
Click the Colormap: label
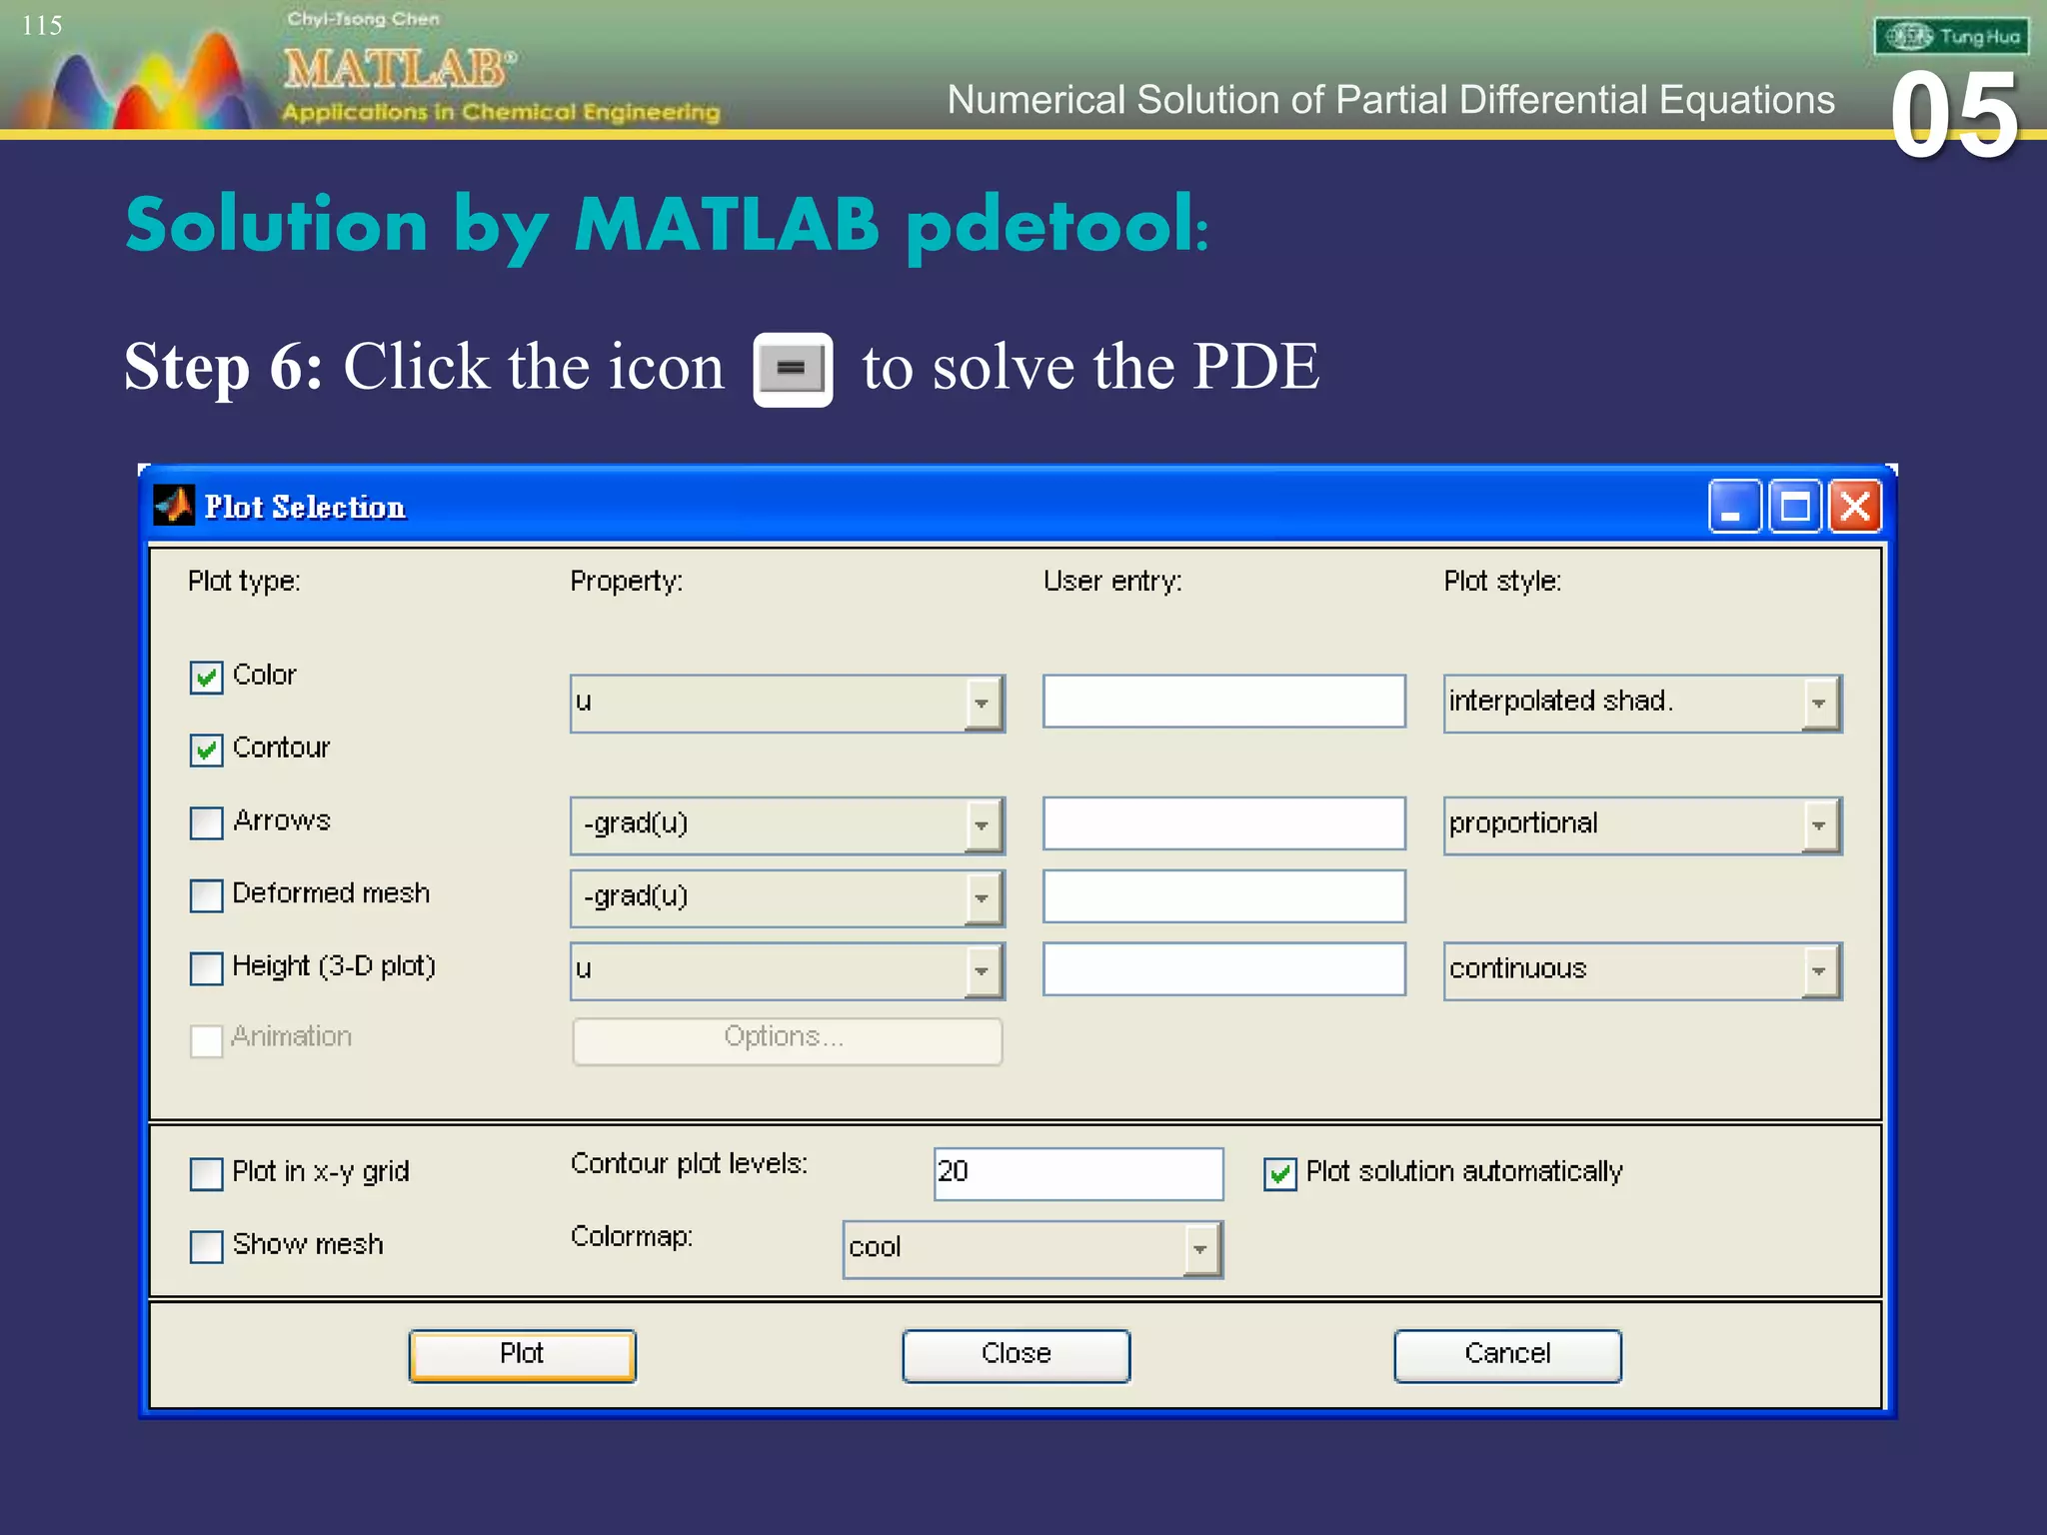pyautogui.click(x=632, y=1237)
